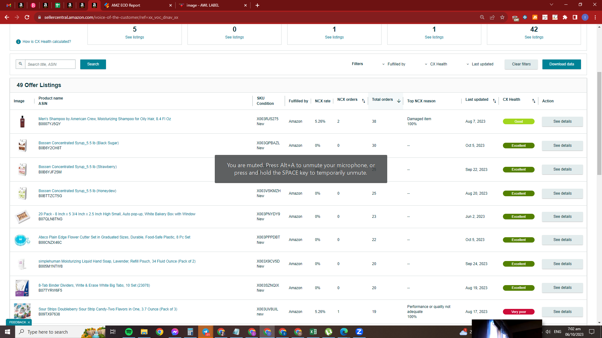Click the ENG language indicator

[557, 332]
